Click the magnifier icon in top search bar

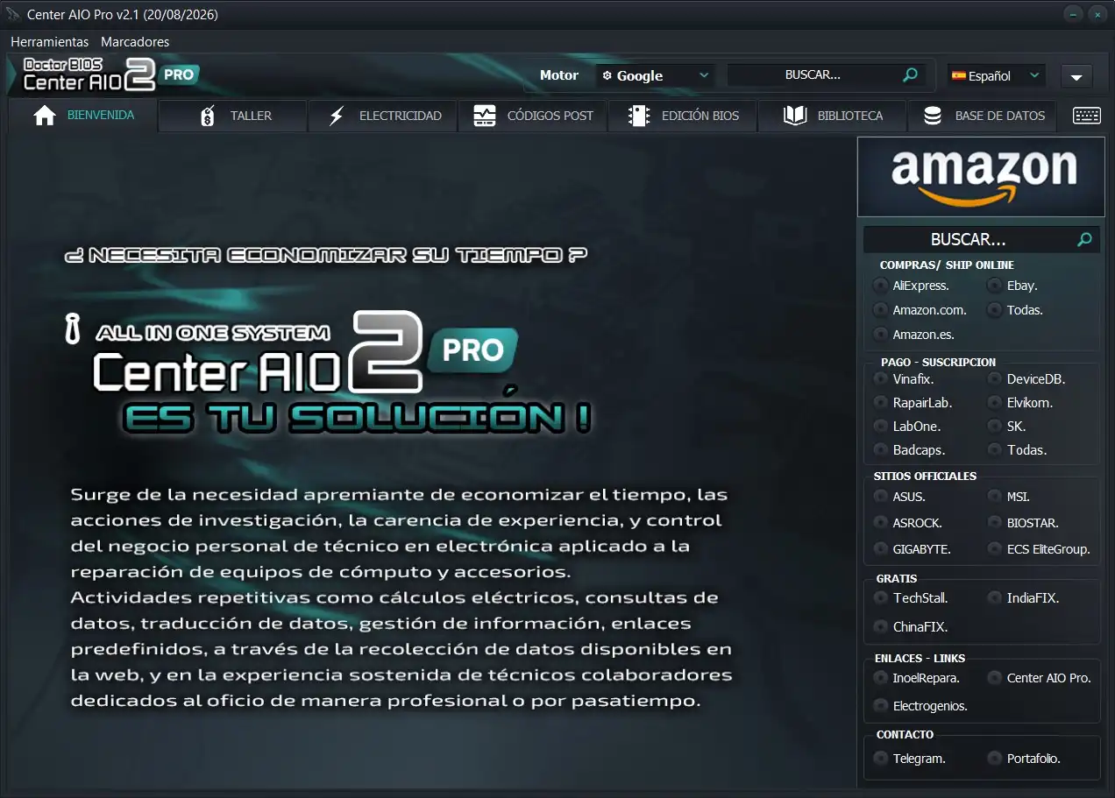[910, 75]
